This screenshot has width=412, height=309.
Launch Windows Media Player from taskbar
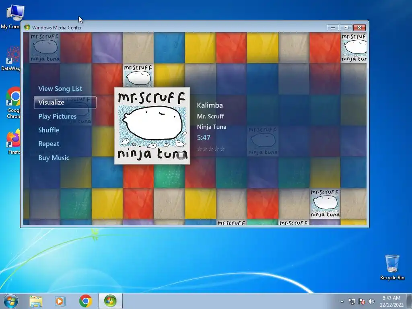[x=60, y=301]
